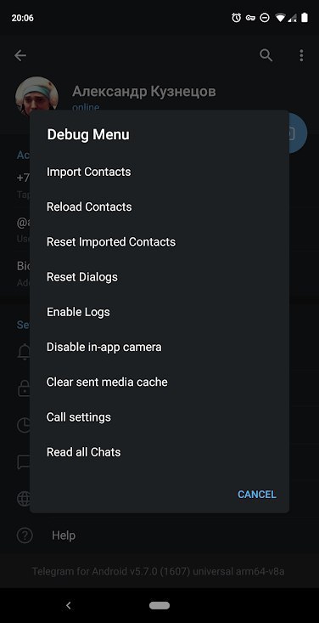Tap the home pill navigation button
This screenshot has height=623, width=319.
159,605
